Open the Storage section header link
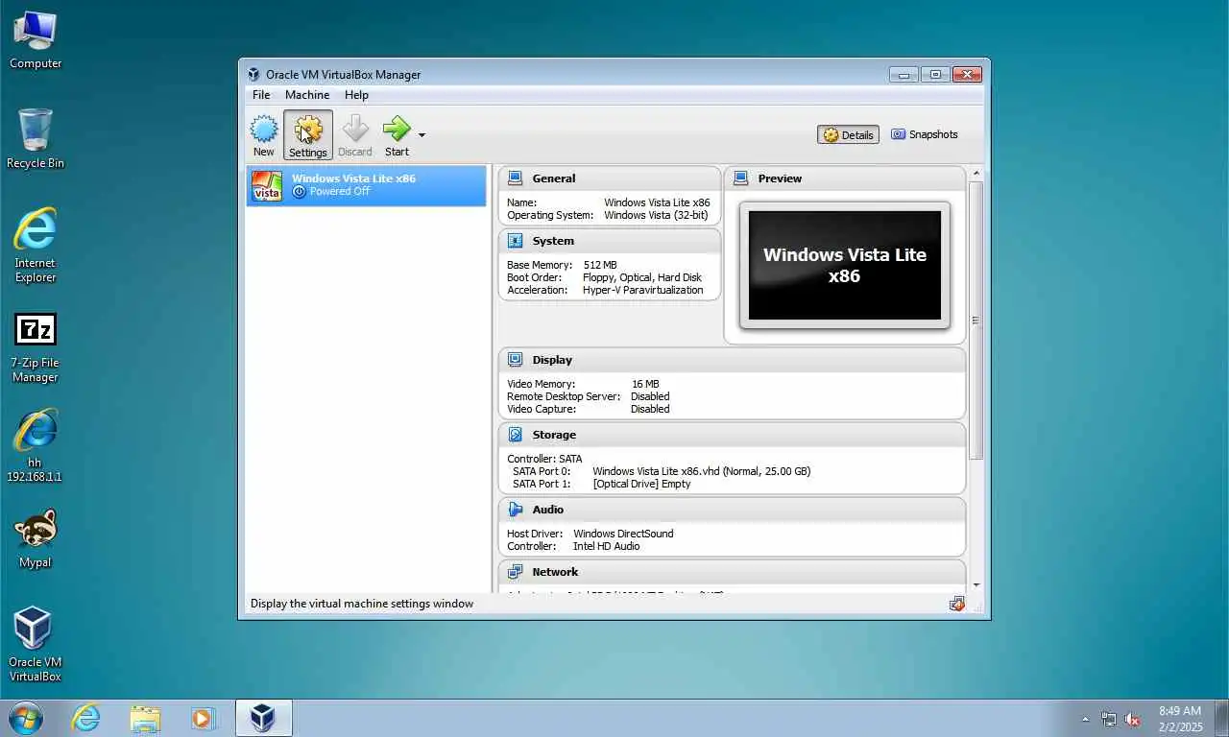The image size is (1229, 737). pos(554,435)
